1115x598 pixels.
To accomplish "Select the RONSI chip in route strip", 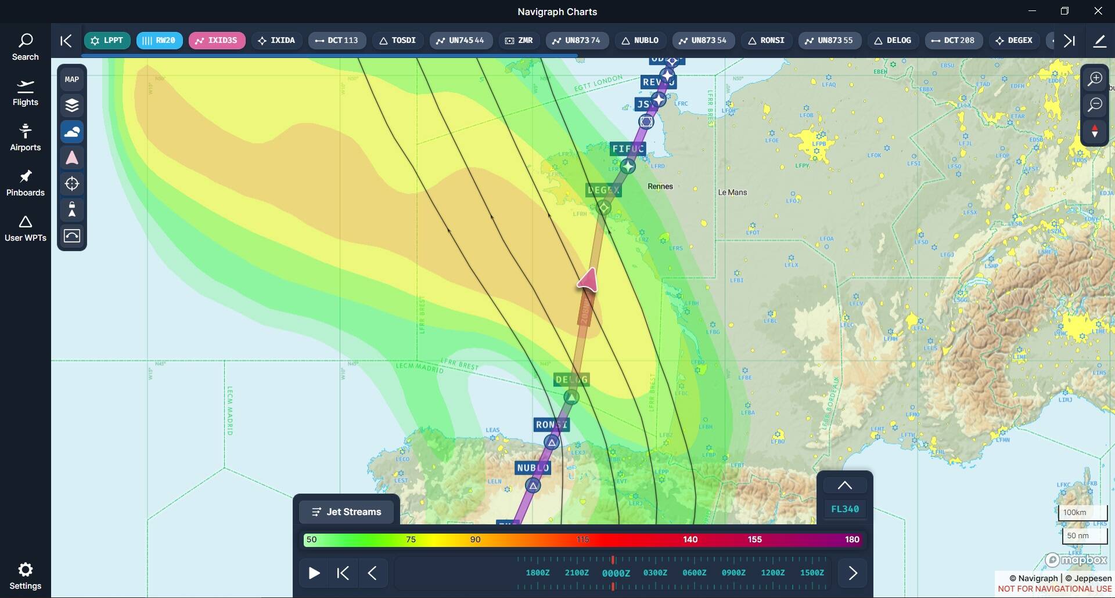I will tap(767, 41).
